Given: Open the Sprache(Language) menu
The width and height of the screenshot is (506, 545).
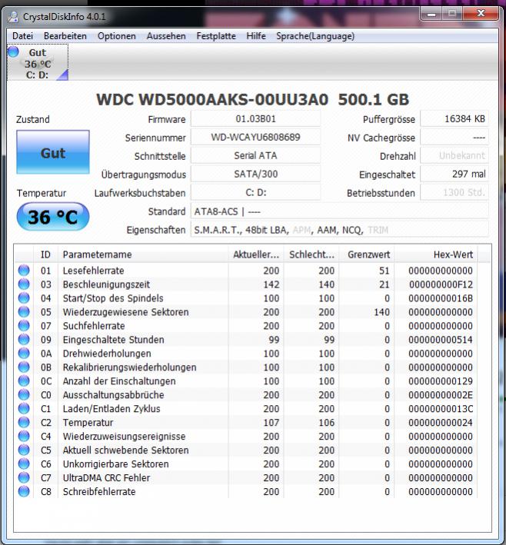Looking at the screenshot, I should pos(315,36).
